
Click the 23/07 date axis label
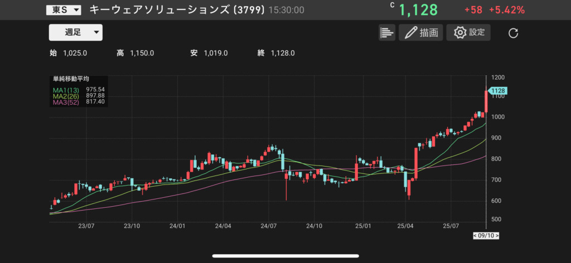click(x=86, y=226)
